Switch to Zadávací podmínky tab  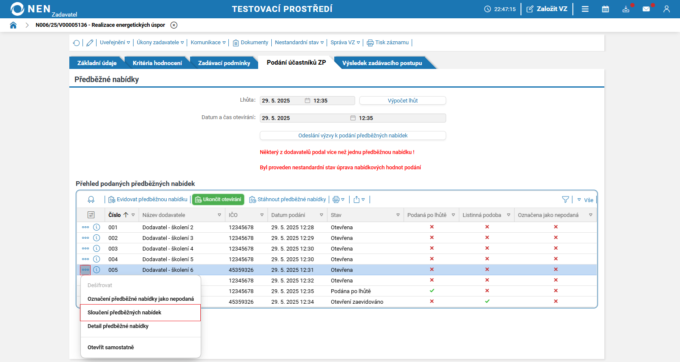point(224,63)
